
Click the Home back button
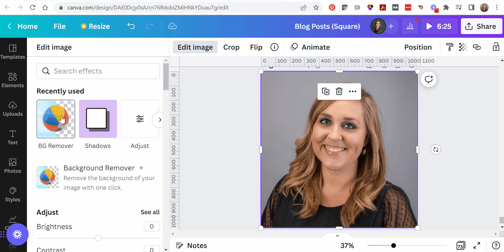(22, 26)
